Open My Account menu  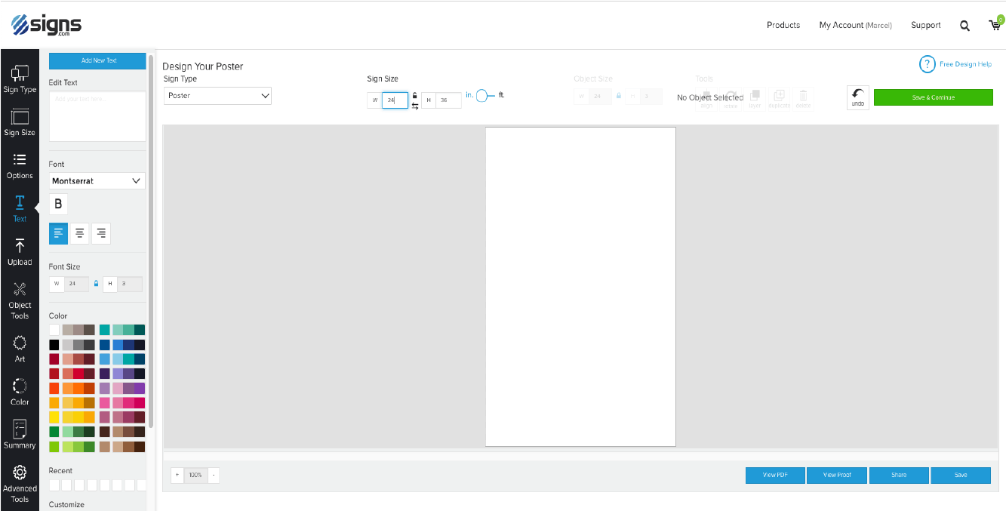tap(855, 26)
